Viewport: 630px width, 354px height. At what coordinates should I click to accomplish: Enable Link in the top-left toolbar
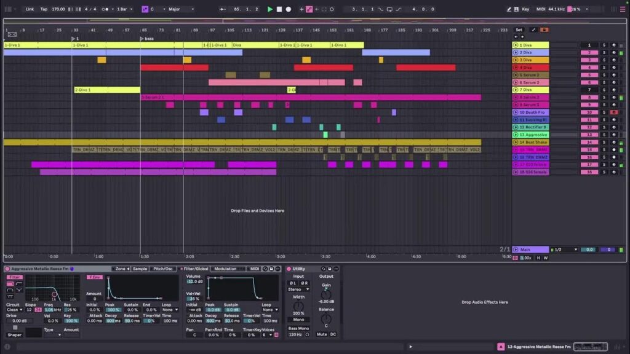click(29, 9)
